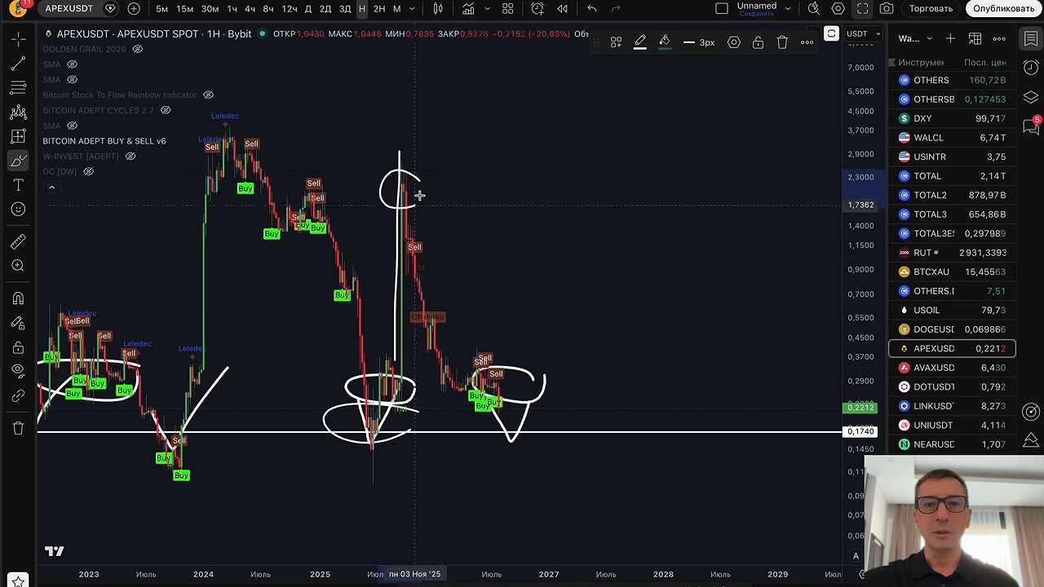1044x587 pixels.
Task: Toggle magnet mode in the left toolbar
Action: [18, 298]
